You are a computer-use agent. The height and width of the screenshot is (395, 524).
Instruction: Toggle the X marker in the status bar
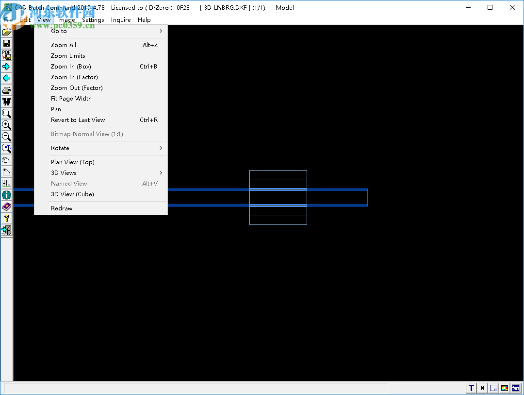[x=482, y=387]
